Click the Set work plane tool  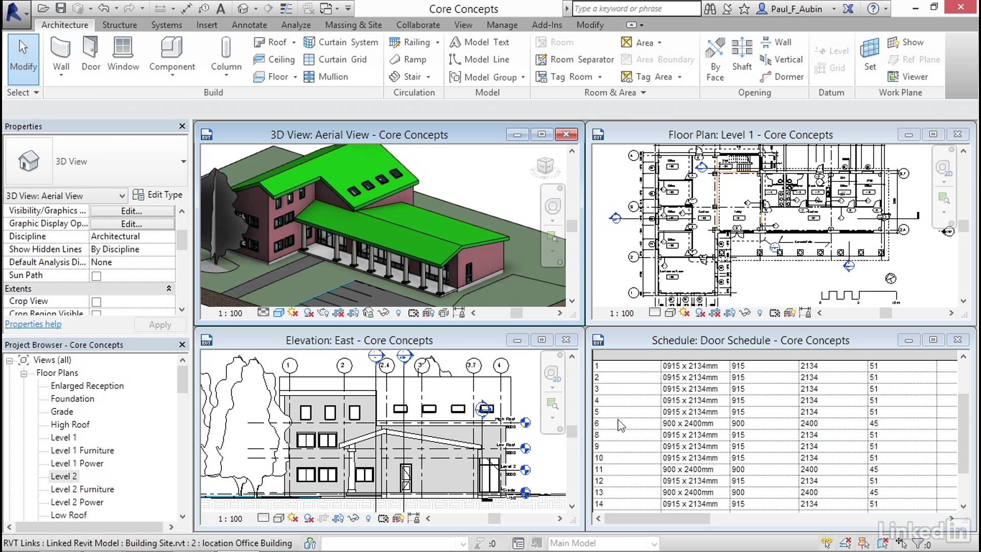[x=870, y=54]
